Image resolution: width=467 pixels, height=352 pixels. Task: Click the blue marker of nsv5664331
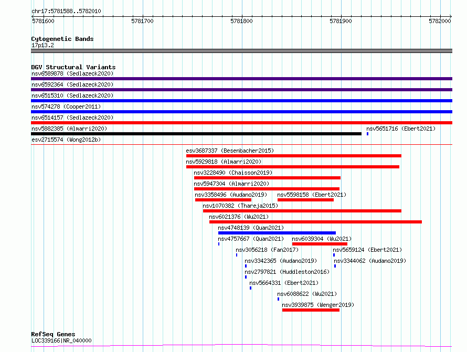pos(250,288)
